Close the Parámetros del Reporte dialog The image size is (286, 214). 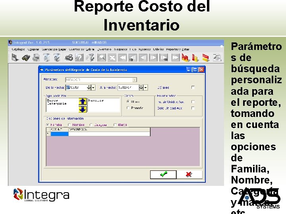[x=201, y=70]
